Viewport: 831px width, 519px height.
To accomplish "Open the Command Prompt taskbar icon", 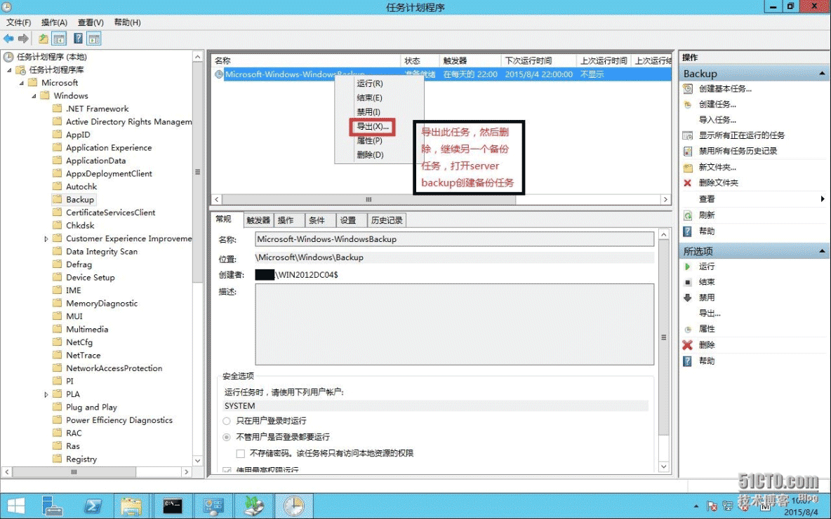I will [x=172, y=506].
